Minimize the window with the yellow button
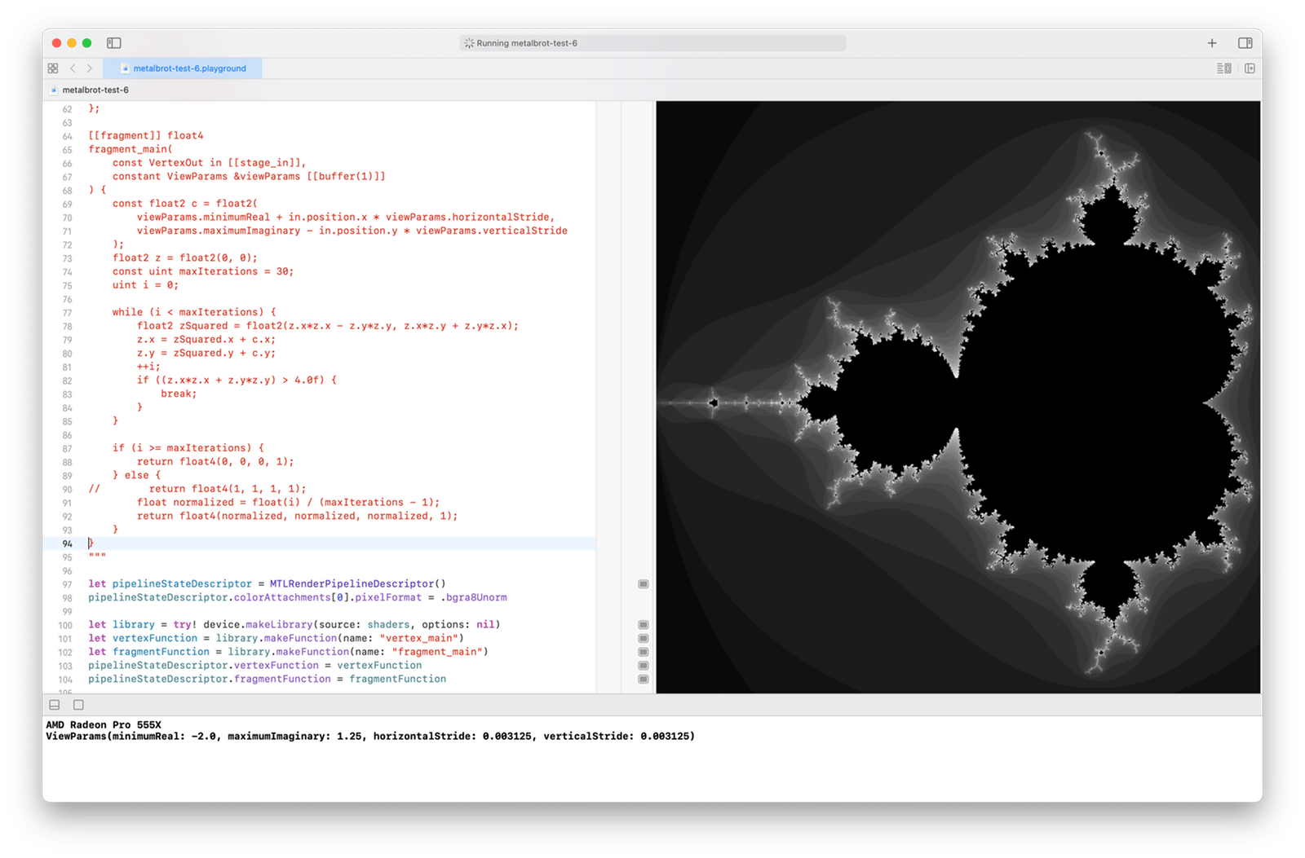1305x858 pixels. (72, 43)
